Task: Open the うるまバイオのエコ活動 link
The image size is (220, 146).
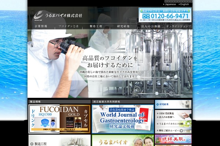Action: tap(171, 124)
